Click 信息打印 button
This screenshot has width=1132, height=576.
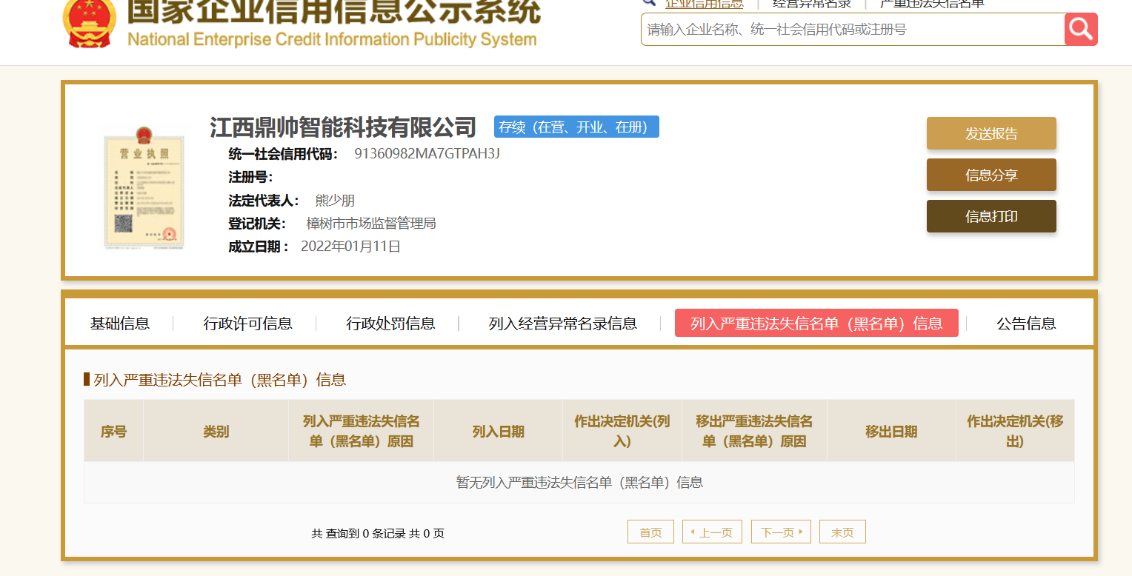(991, 216)
